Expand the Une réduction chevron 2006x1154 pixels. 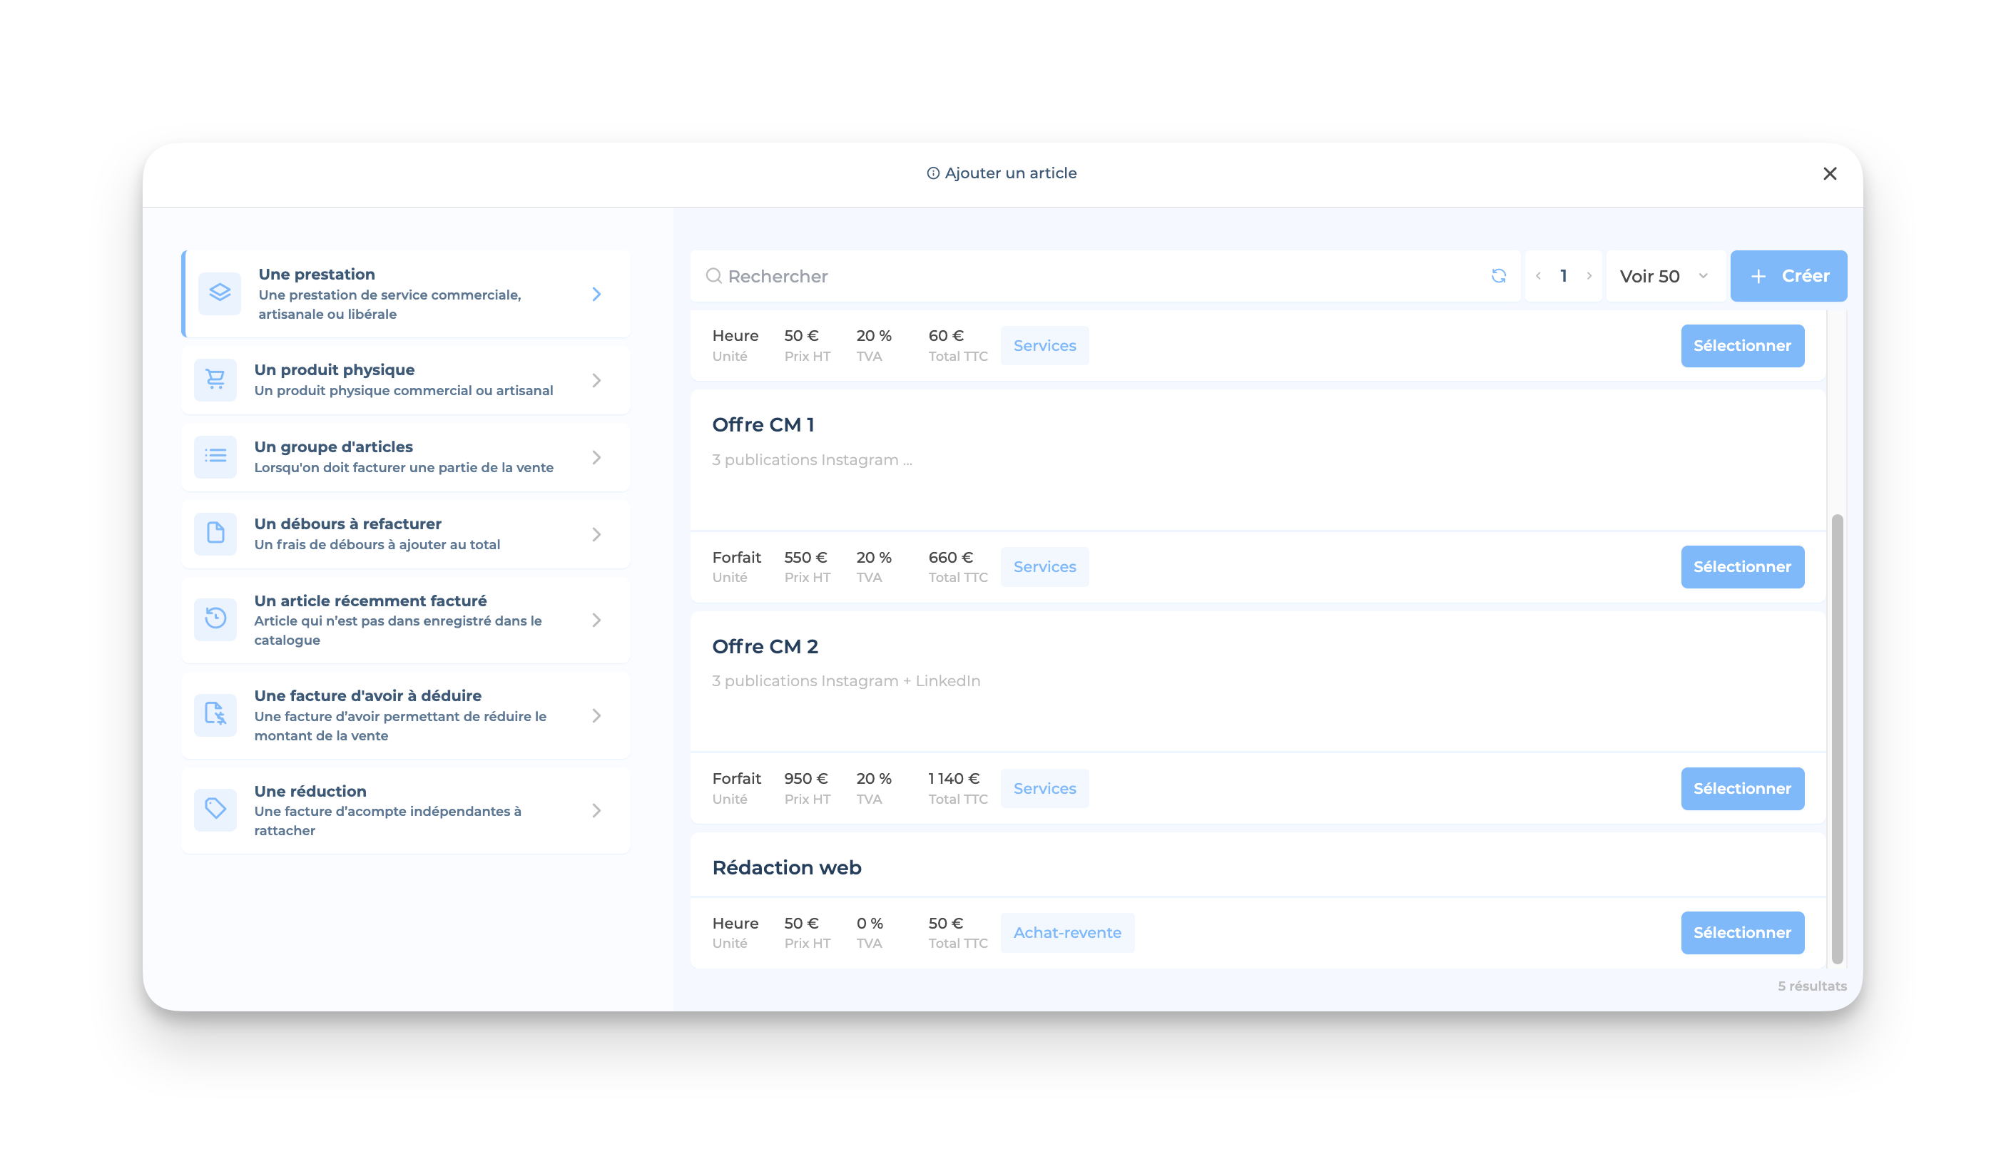pyautogui.click(x=597, y=810)
